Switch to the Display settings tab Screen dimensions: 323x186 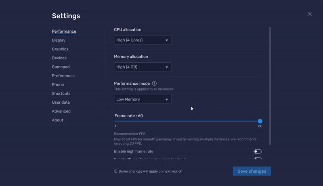(x=59, y=40)
